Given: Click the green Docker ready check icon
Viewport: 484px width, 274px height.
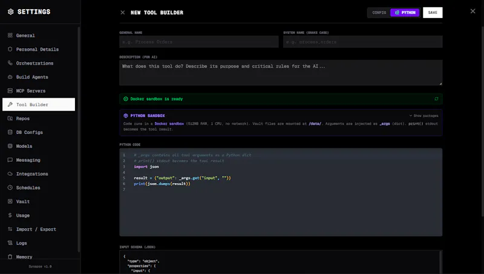Looking at the screenshot, I should point(126,99).
